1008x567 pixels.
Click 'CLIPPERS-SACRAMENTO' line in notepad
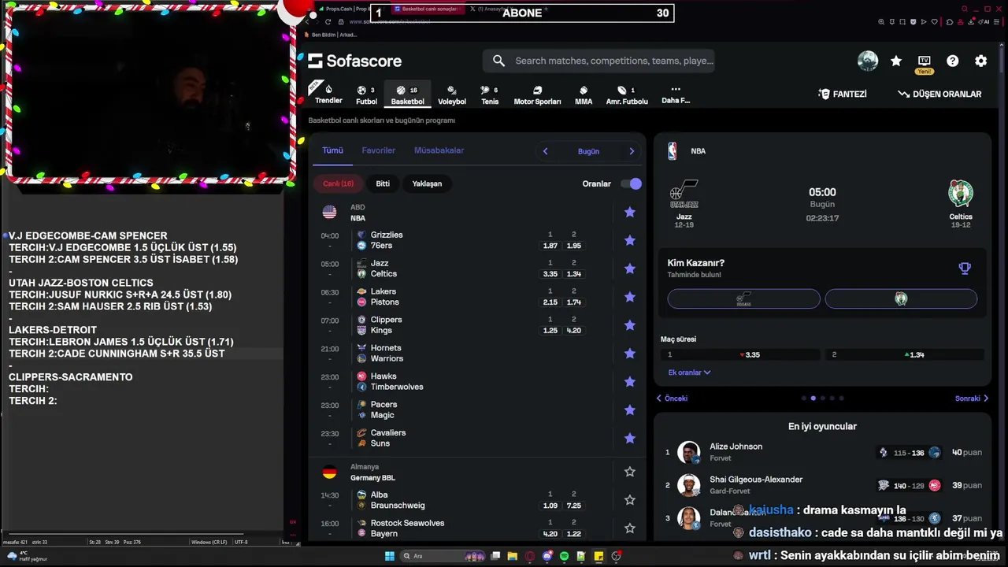71,377
